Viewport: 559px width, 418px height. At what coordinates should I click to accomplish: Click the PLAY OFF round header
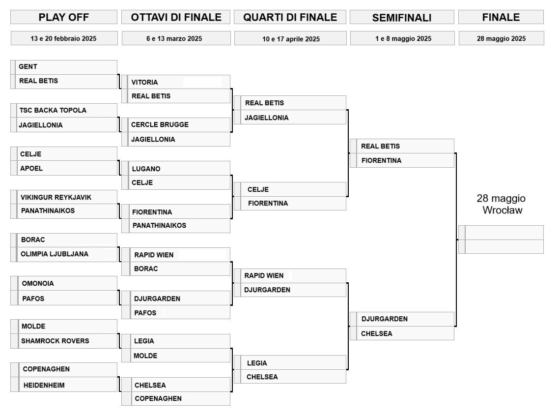[64, 17]
